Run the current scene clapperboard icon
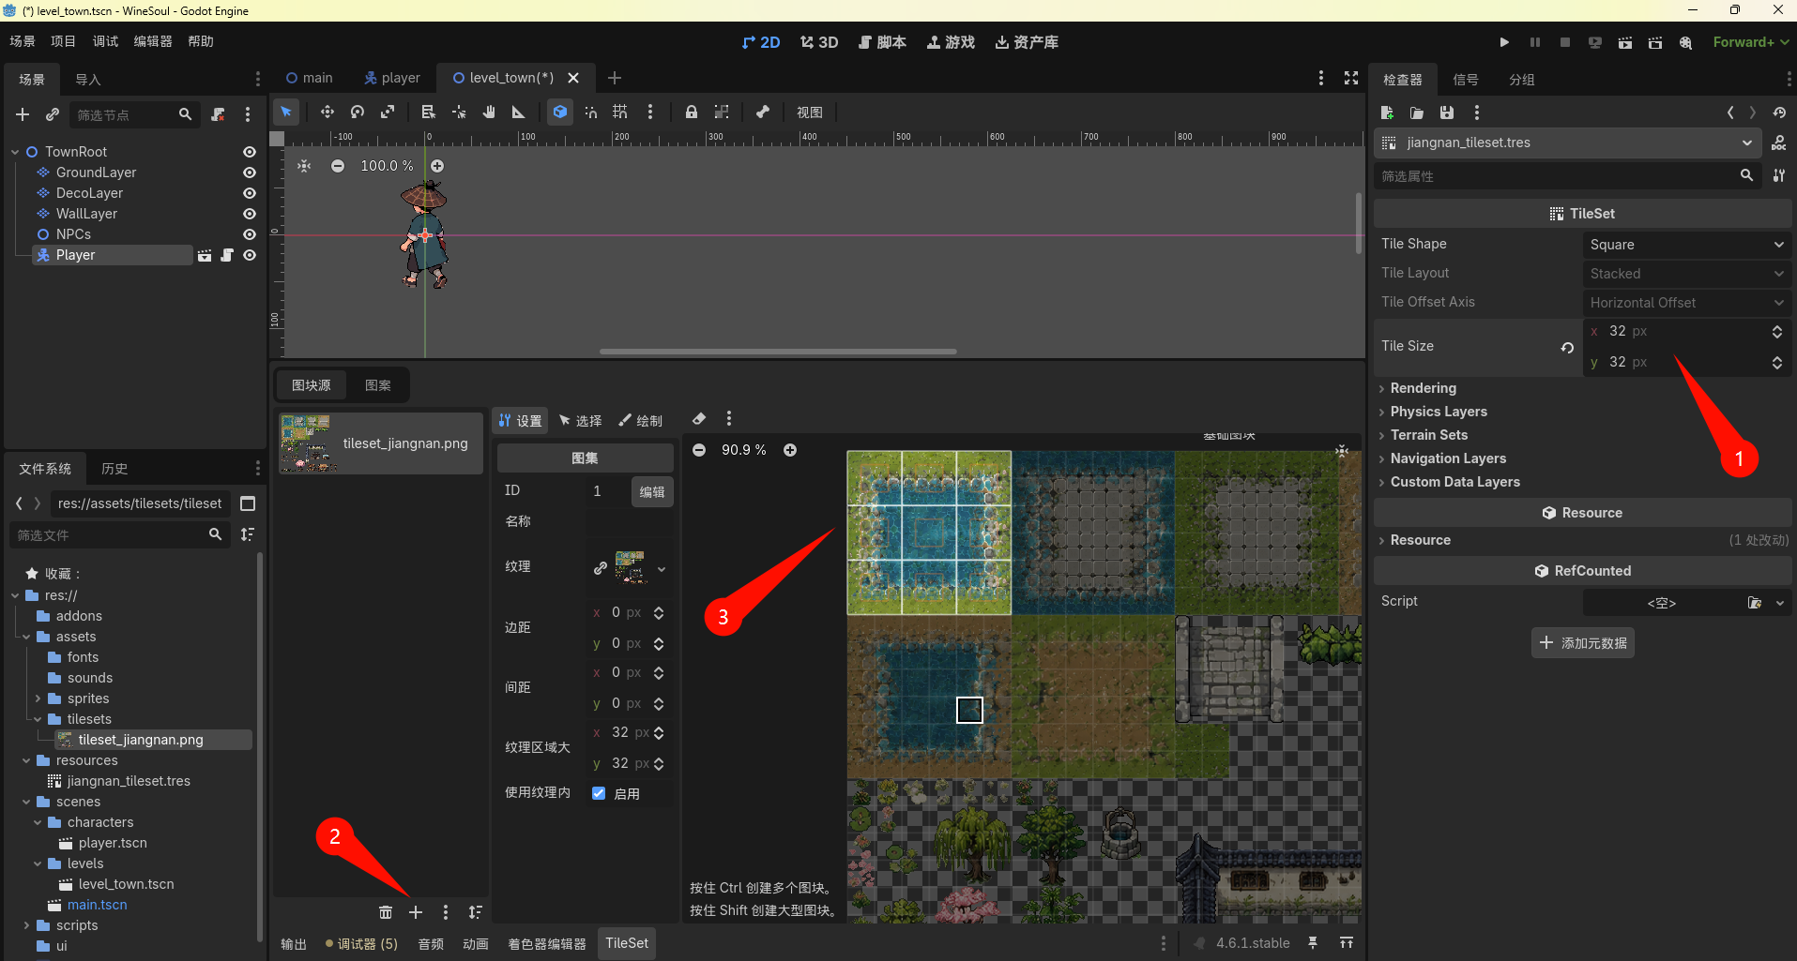Screen dimensions: 1797x961 click(1625, 42)
